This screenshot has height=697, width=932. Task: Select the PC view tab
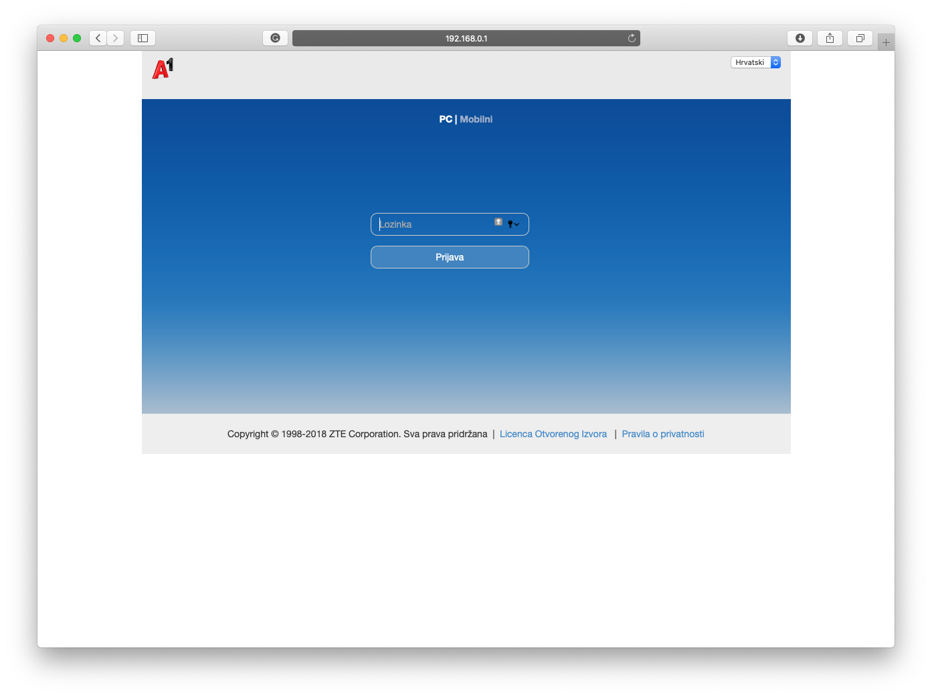point(446,119)
